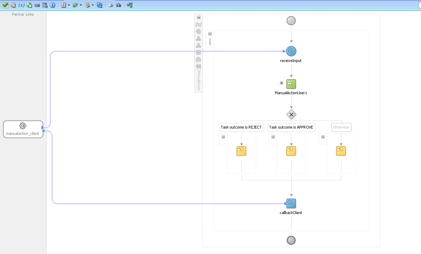This screenshot has width=421, height=254.
Task: Click the switch decision diamond activity
Action: [x=291, y=114]
